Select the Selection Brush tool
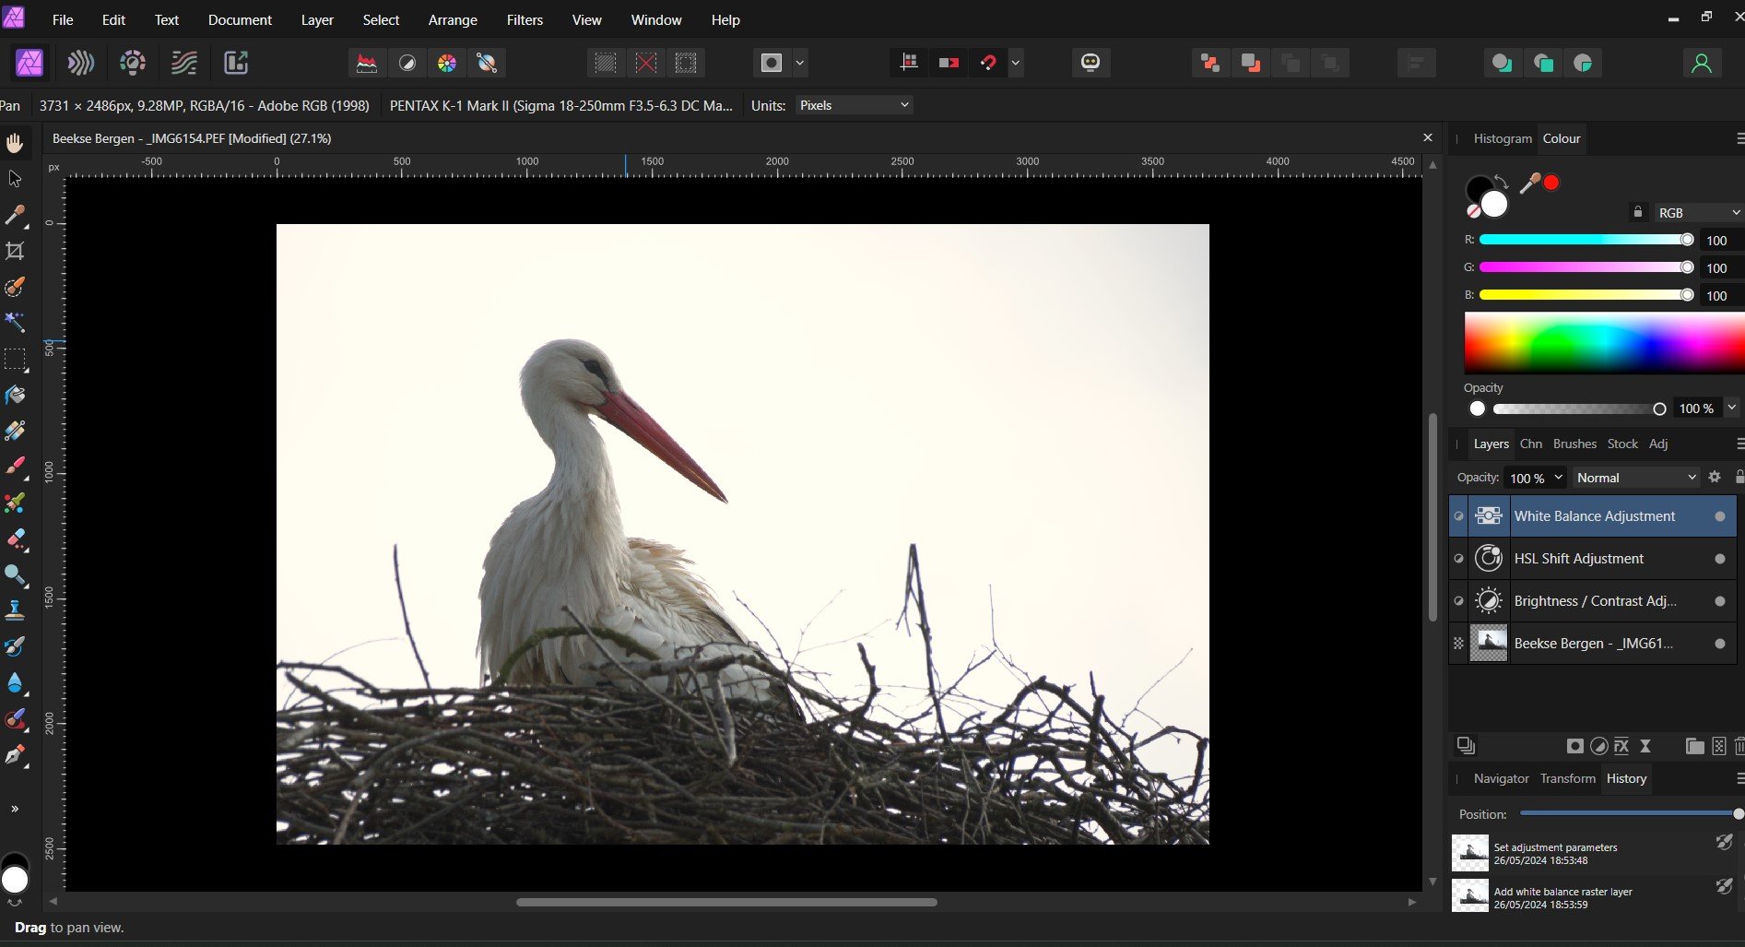Viewport: 1745px width, 947px height. click(x=15, y=287)
